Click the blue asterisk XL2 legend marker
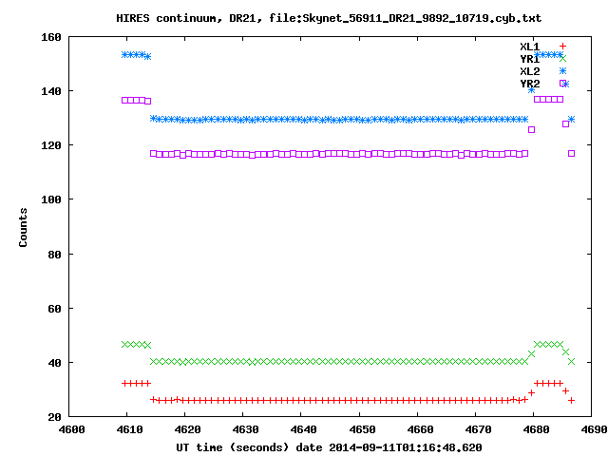Viewport: 608px width, 456px height. tap(562, 71)
